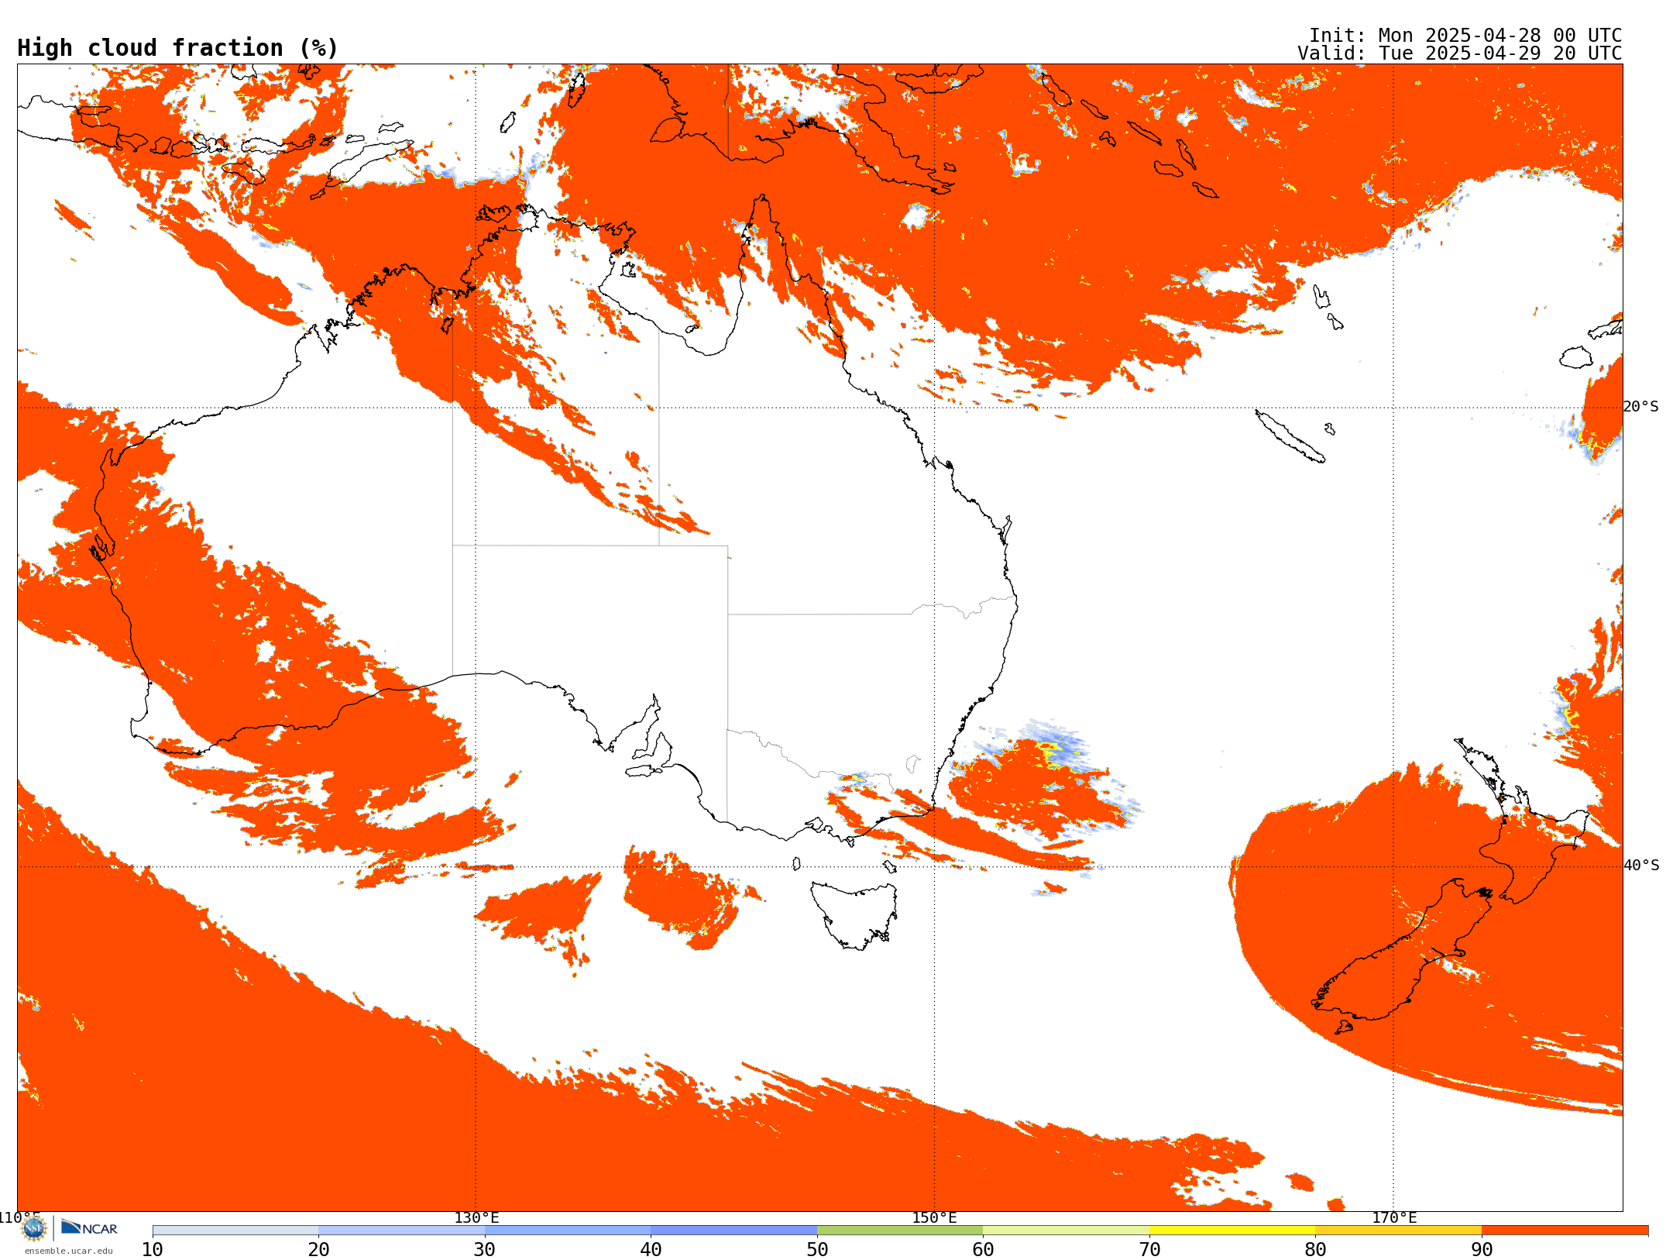Select the 'High cloud fraction (%)' title

pyautogui.click(x=177, y=48)
